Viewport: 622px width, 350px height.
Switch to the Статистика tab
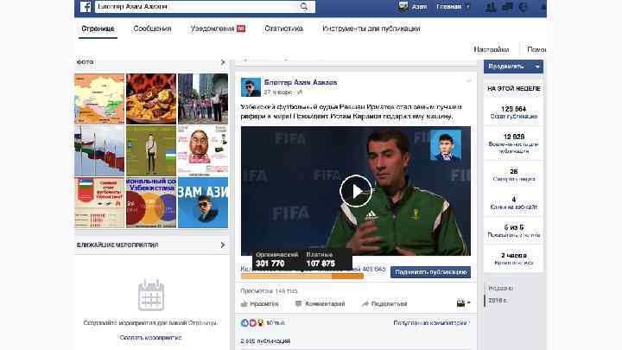coord(283,29)
